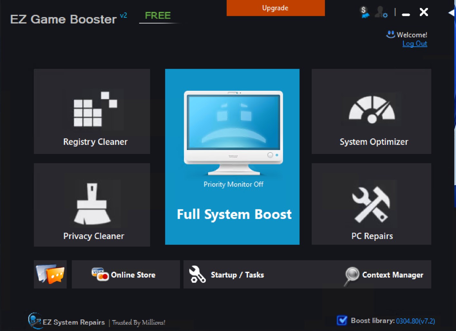Open the Online Store
This screenshot has width=456, height=331.
point(126,274)
